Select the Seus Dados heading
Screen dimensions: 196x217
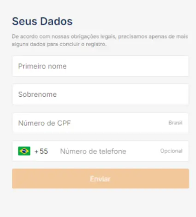(x=42, y=21)
